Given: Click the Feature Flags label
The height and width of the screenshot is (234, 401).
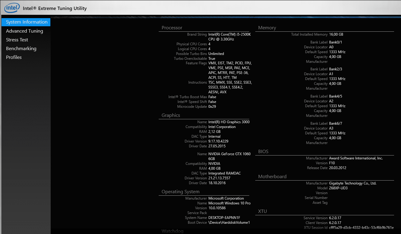Looking at the screenshot, I should (196, 63).
